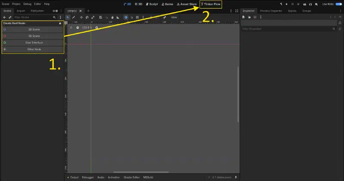
Task: Run a specific scene icon
Action: tap(310, 4)
